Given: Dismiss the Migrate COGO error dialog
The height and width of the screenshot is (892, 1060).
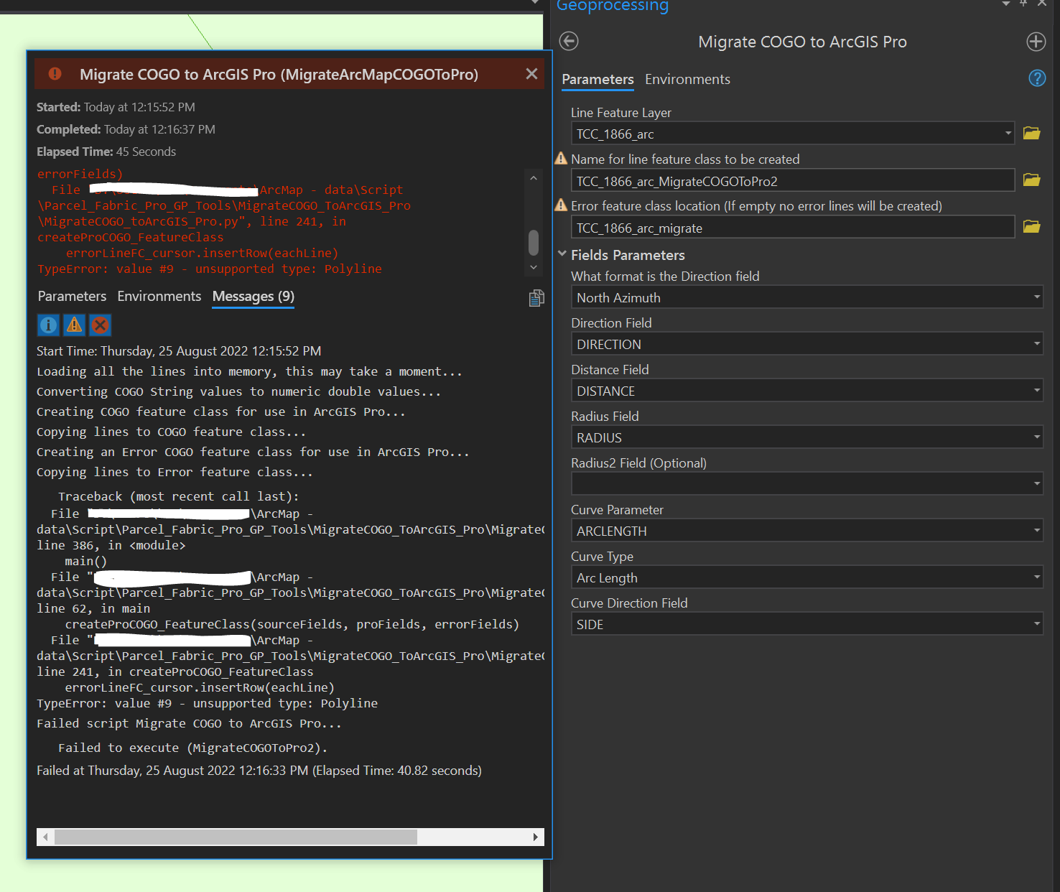Looking at the screenshot, I should tap(531, 73).
